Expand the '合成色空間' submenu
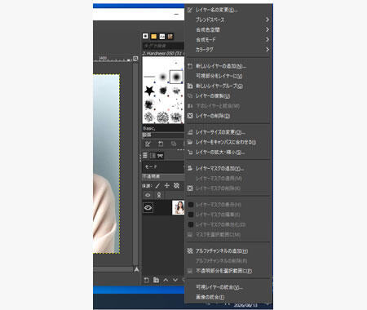The image size is (367, 310). coord(228,29)
